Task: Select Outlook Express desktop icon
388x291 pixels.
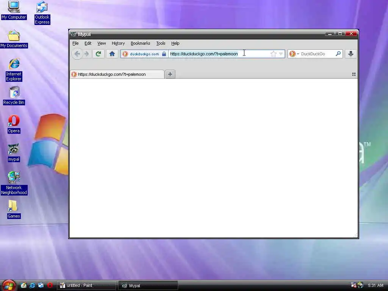Action: pyautogui.click(x=42, y=13)
